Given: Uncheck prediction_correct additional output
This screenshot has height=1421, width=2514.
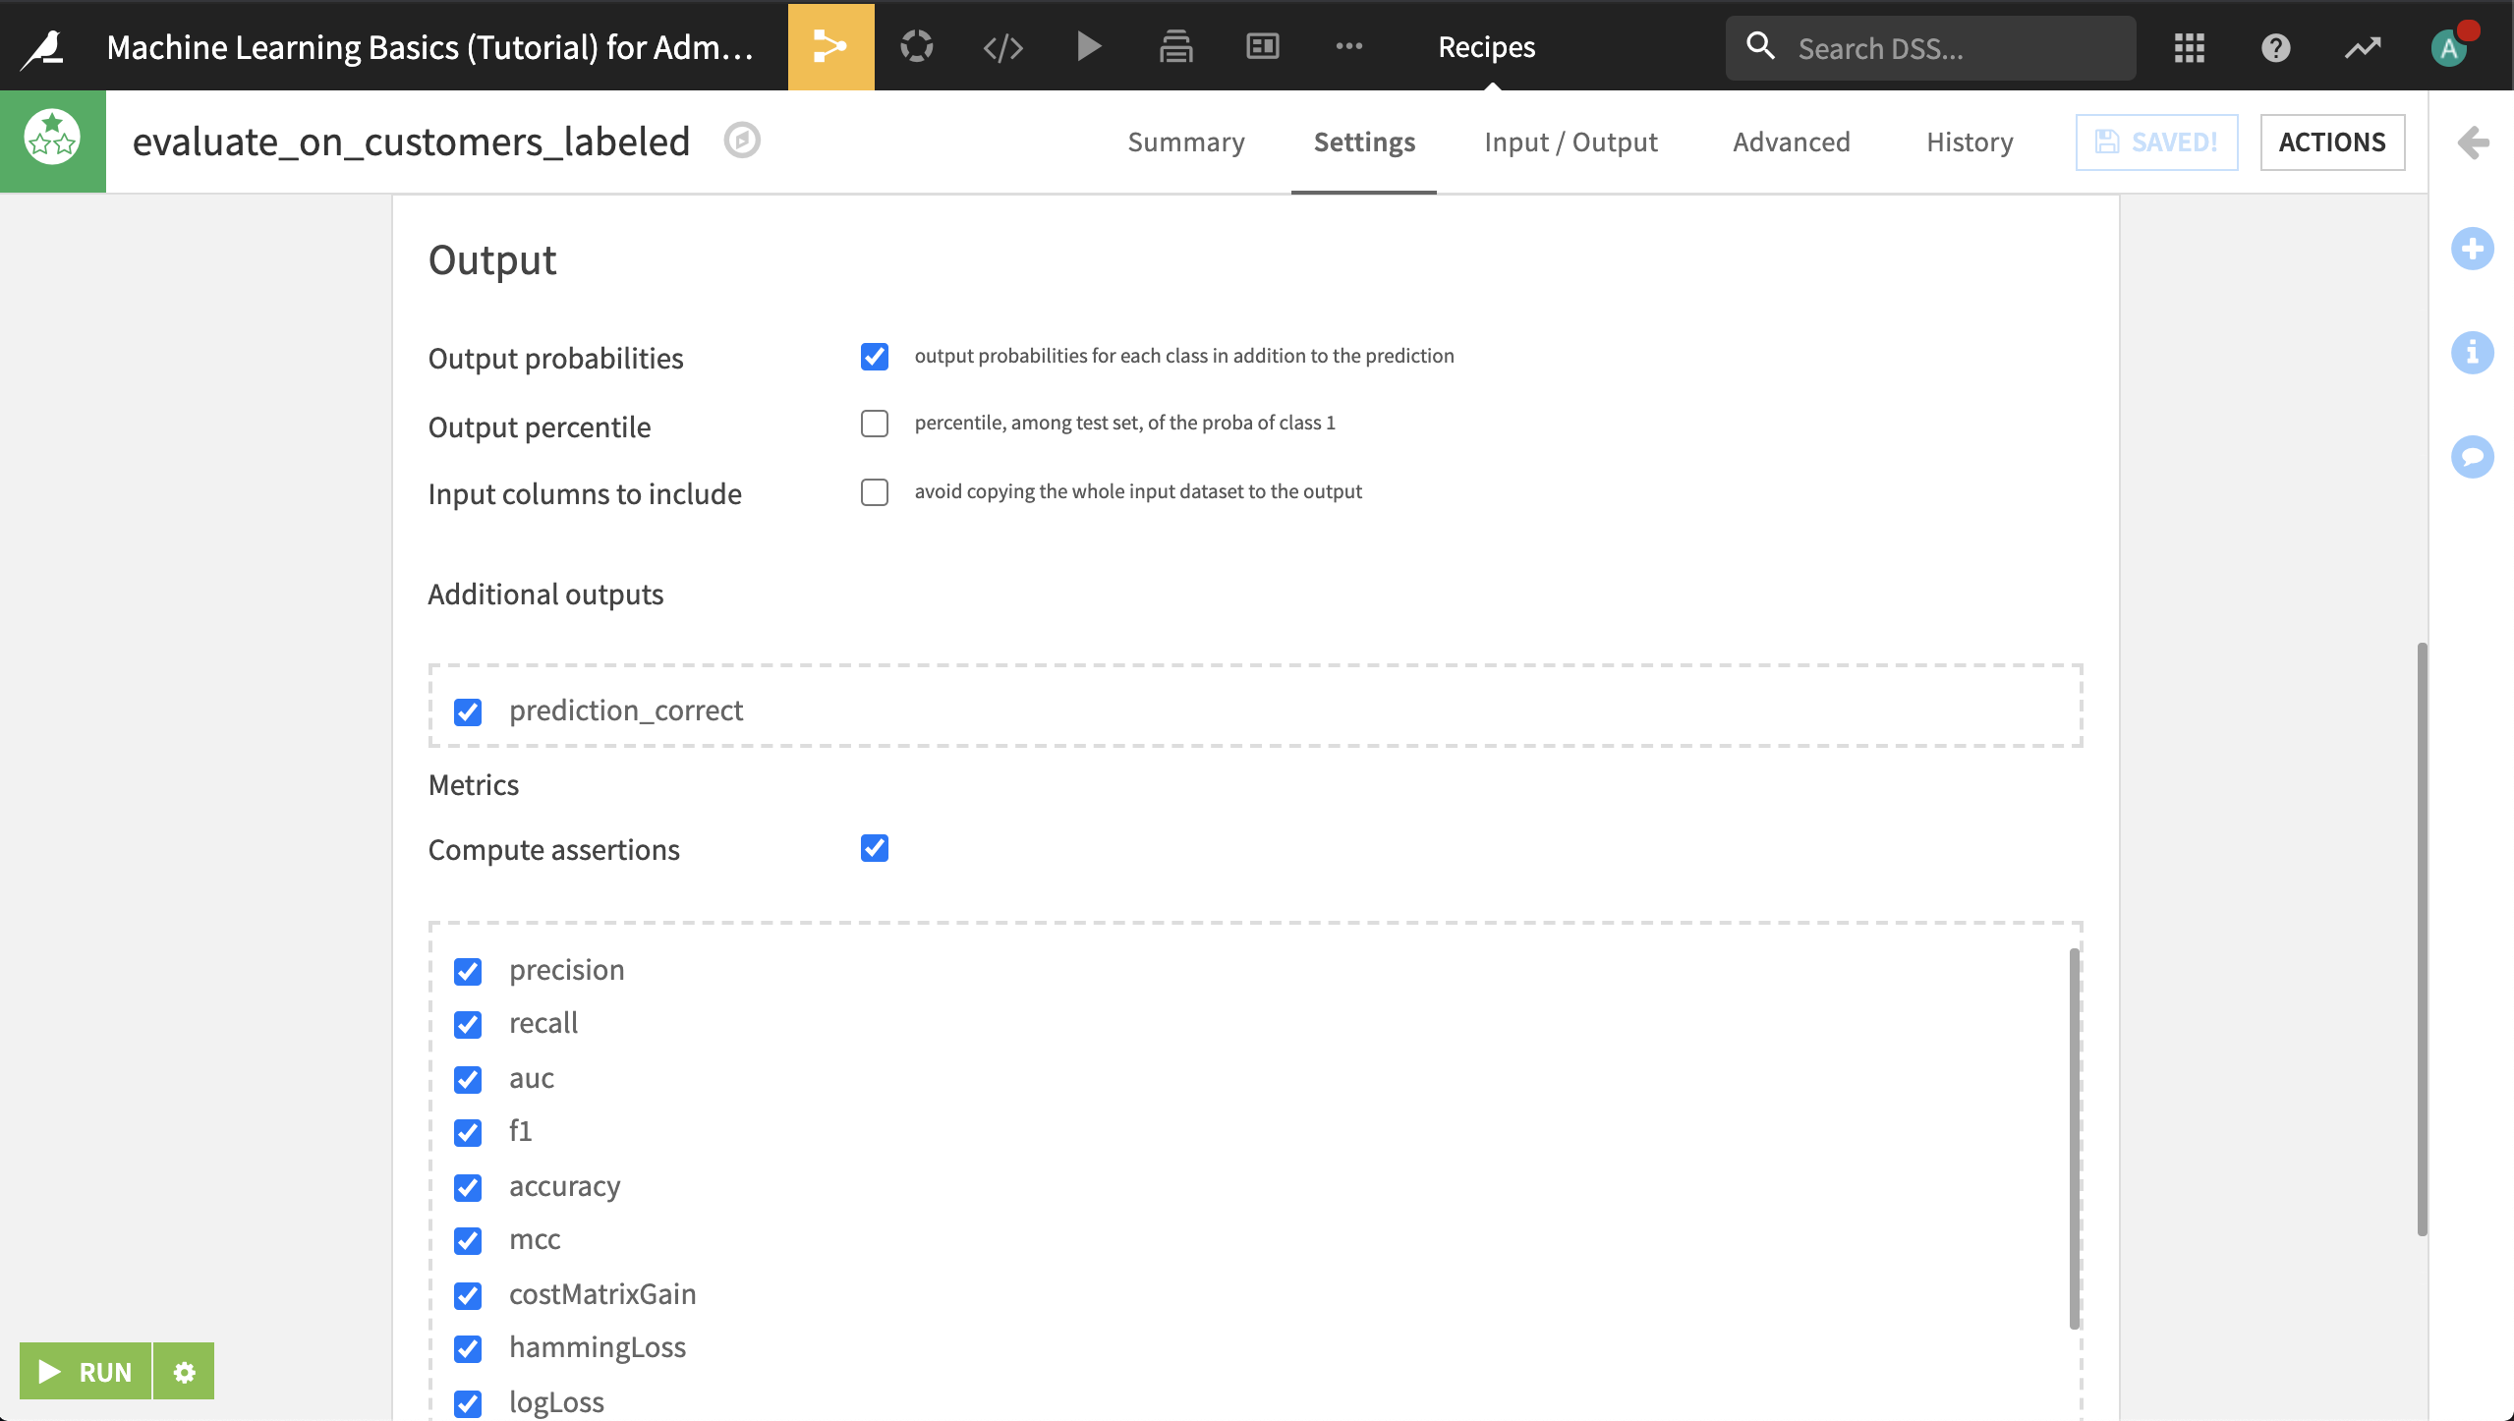Looking at the screenshot, I should point(468,711).
